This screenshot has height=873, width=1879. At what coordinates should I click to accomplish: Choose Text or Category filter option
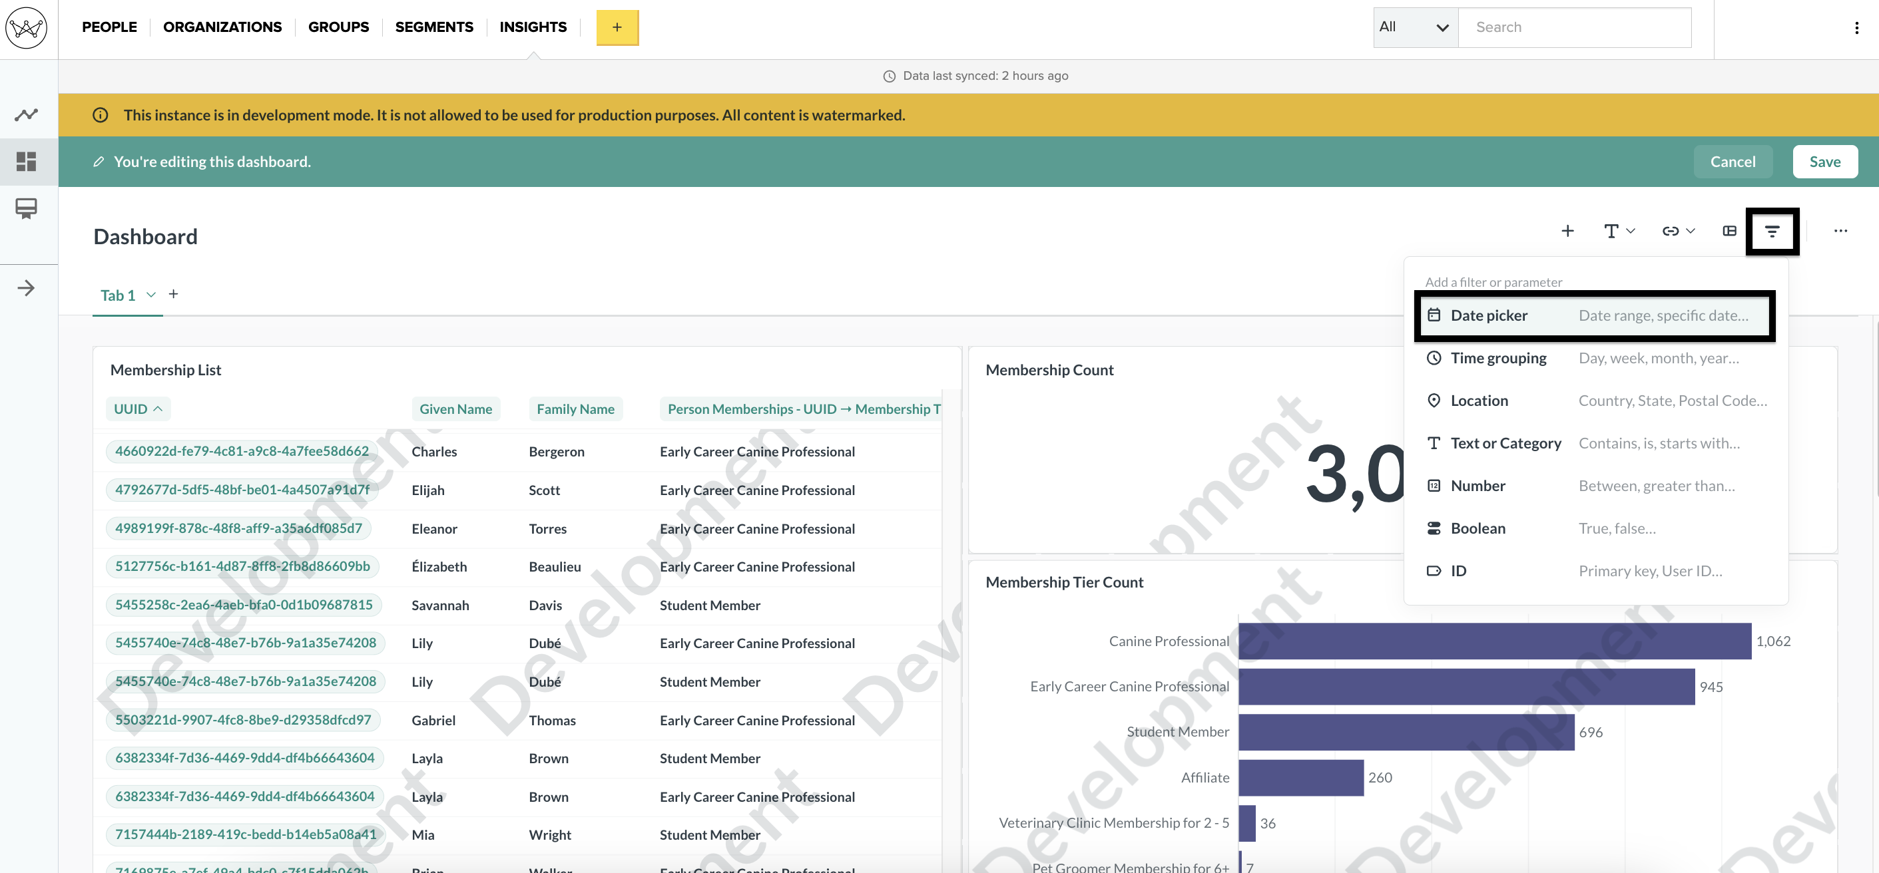1595,443
